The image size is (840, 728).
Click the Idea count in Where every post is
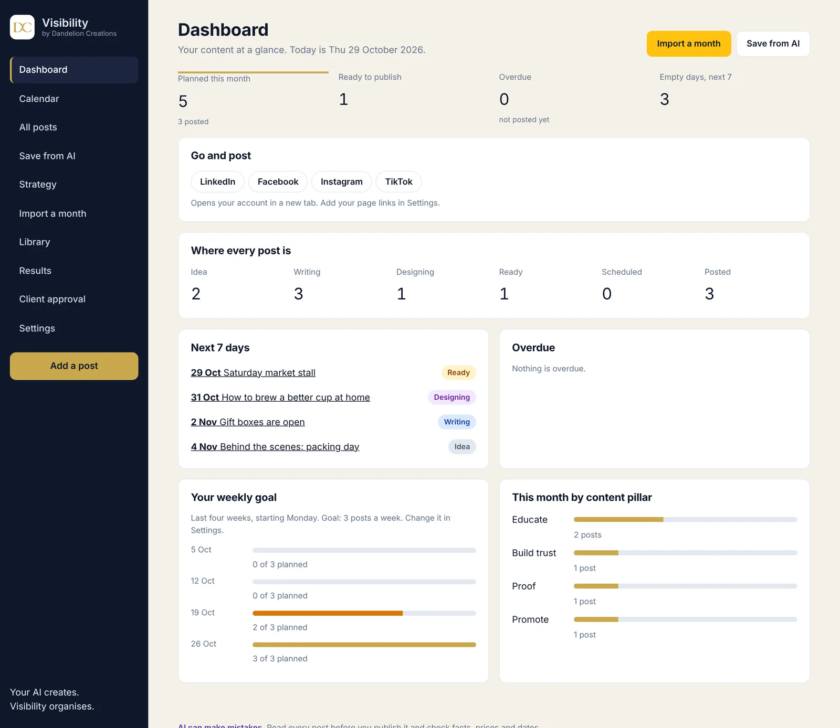click(x=196, y=294)
